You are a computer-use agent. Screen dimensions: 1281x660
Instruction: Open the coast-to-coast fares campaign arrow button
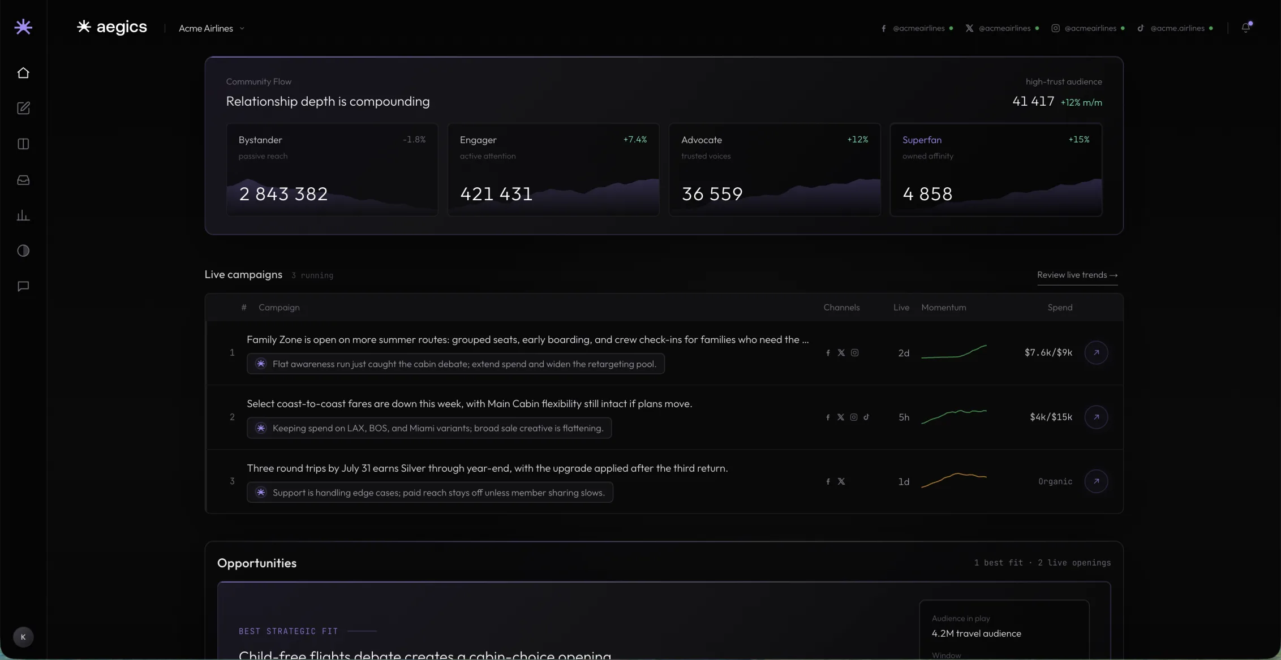pos(1096,417)
